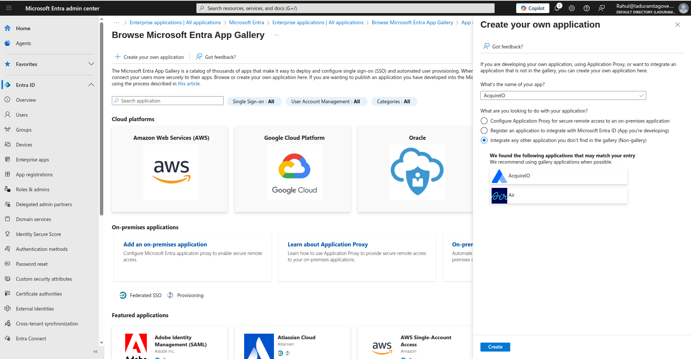Open Enterprise apps in the sidebar
The width and height of the screenshot is (691, 359).
click(32, 160)
